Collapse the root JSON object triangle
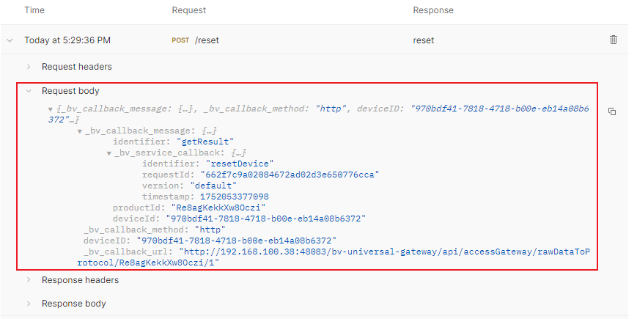637x319 pixels. (x=51, y=109)
